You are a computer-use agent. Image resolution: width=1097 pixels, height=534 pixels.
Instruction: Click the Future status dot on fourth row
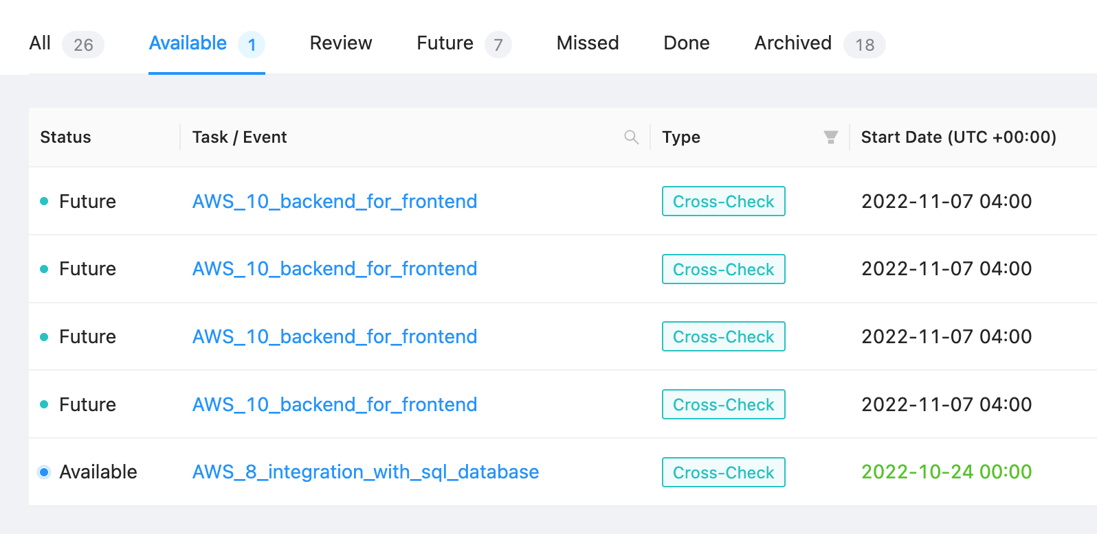(43, 404)
